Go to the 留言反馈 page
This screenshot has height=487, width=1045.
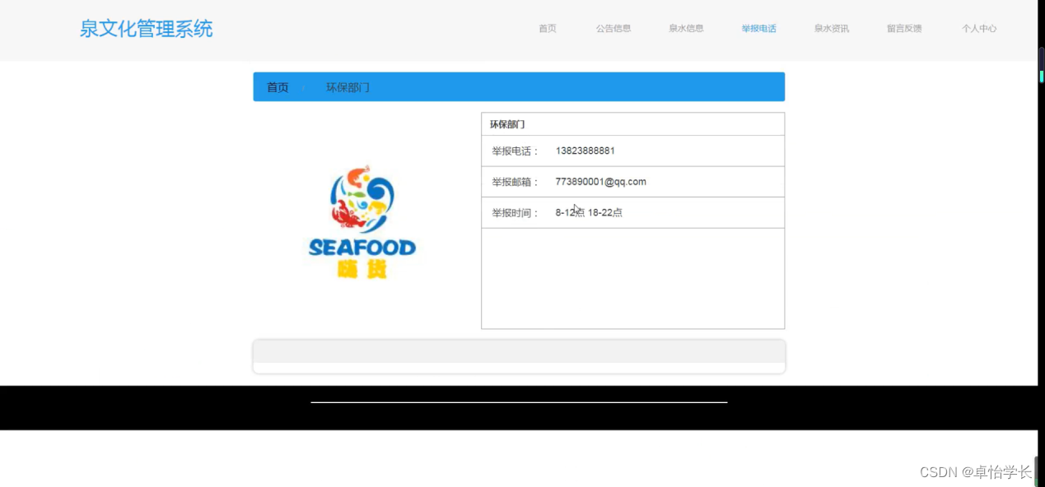pyautogui.click(x=904, y=29)
